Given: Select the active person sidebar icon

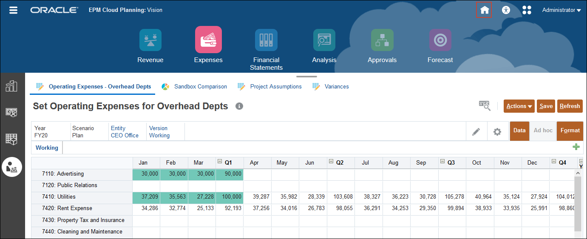Looking at the screenshot, I should tap(12, 167).
